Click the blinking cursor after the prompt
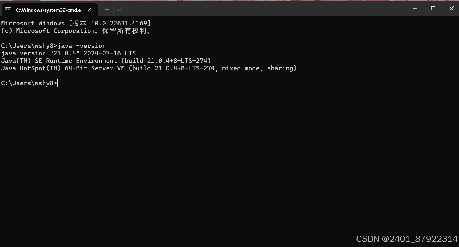 coord(57,83)
